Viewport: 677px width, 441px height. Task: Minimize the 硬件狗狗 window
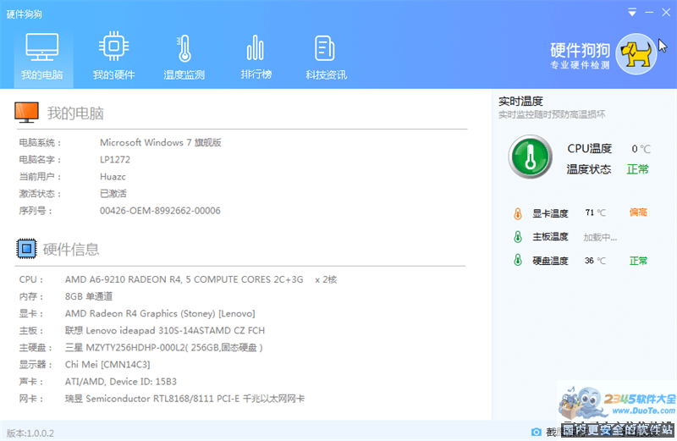(x=649, y=13)
